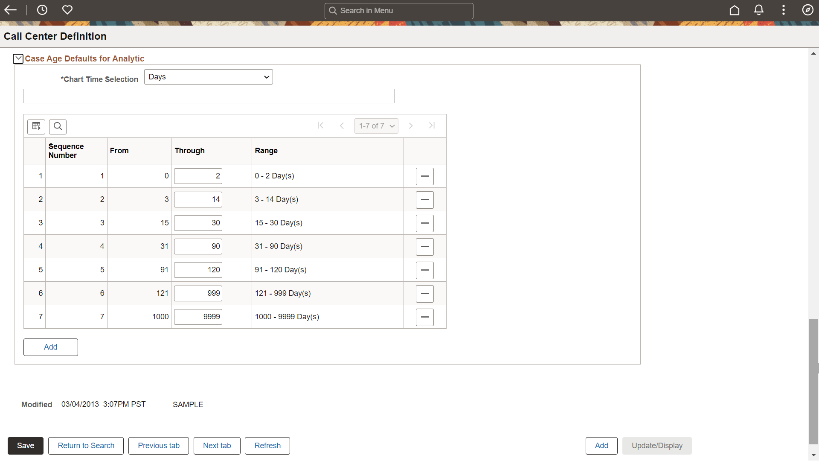Viewport: 819px width, 461px height.
Task: Delete row with range 91 - 120 Day(s)
Action: point(425,270)
